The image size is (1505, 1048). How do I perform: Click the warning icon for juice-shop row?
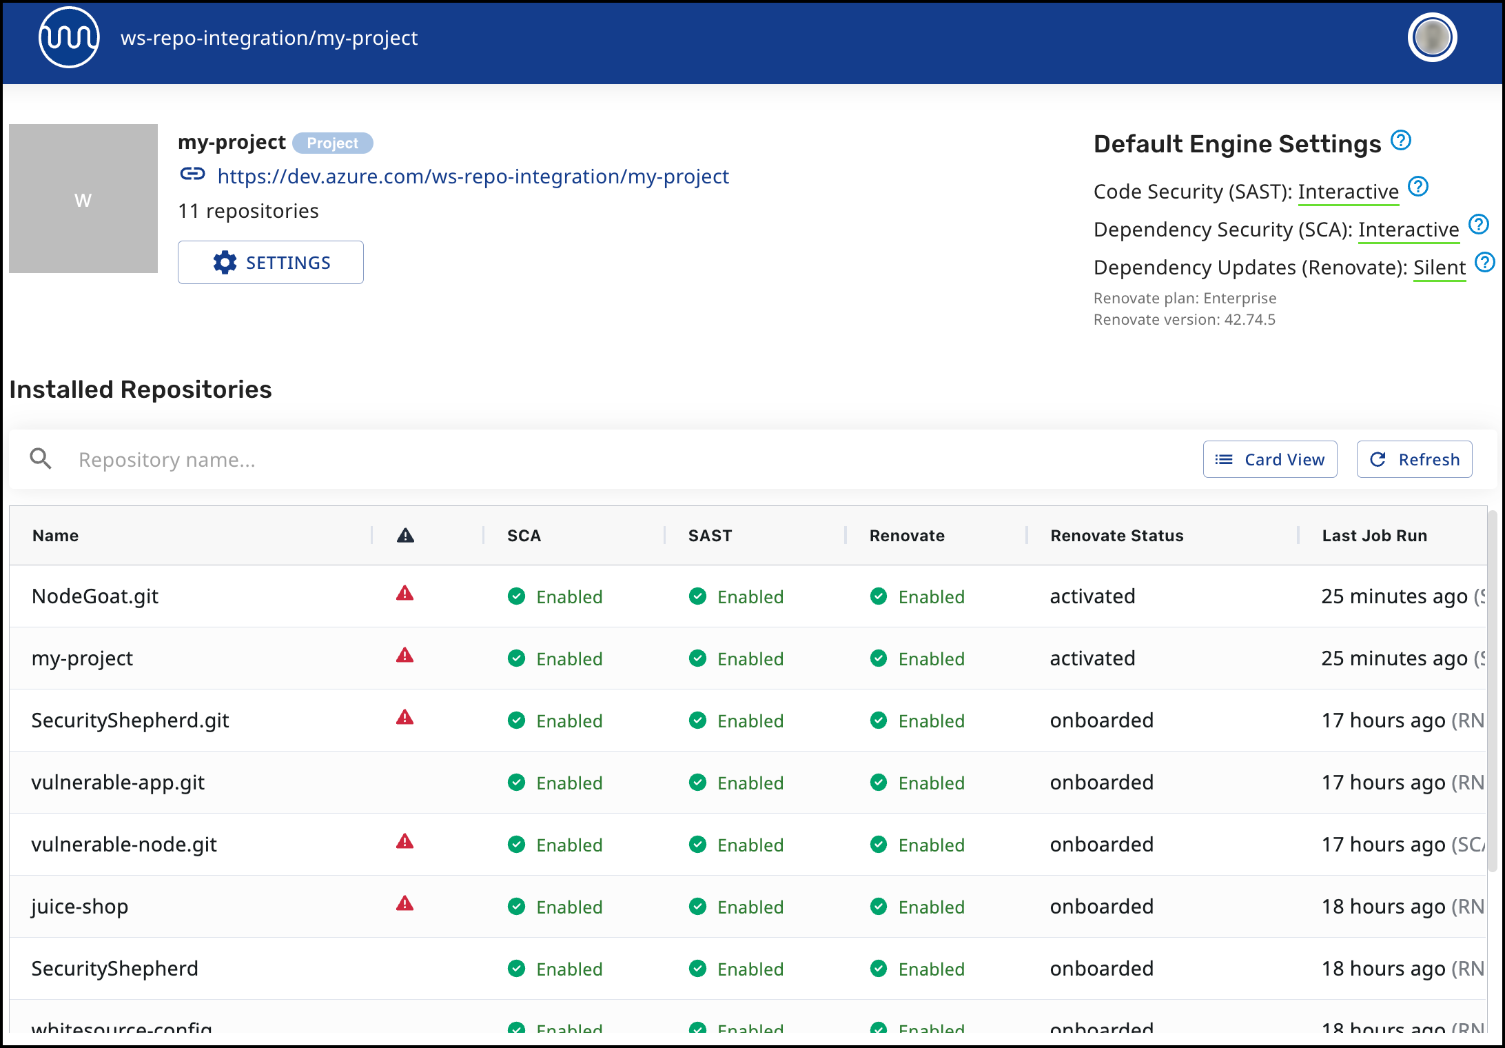click(x=405, y=904)
